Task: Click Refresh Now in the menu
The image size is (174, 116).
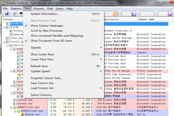Action: click(x=39, y=66)
